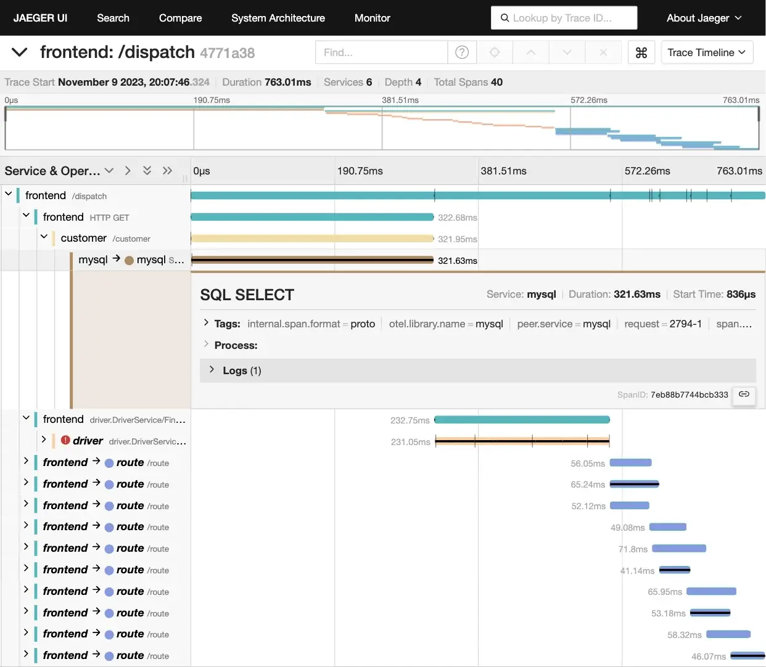The image size is (766, 667).
Task: Open the Trace Timeline view dropdown
Action: click(706, 52)
